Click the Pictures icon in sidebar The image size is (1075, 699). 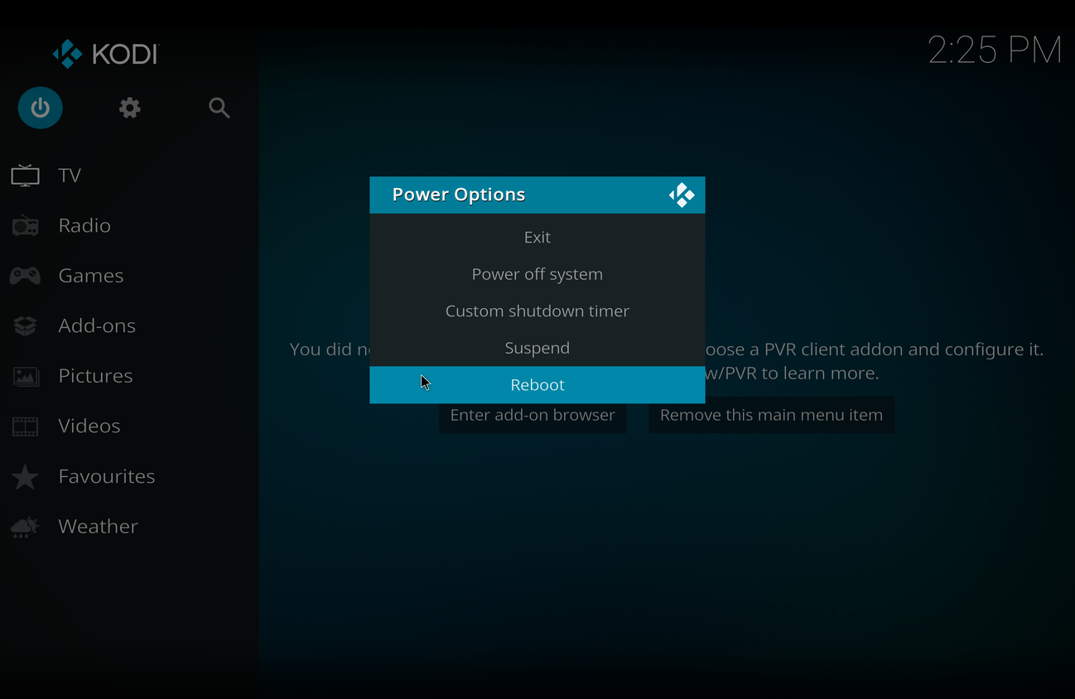[26, 376]
